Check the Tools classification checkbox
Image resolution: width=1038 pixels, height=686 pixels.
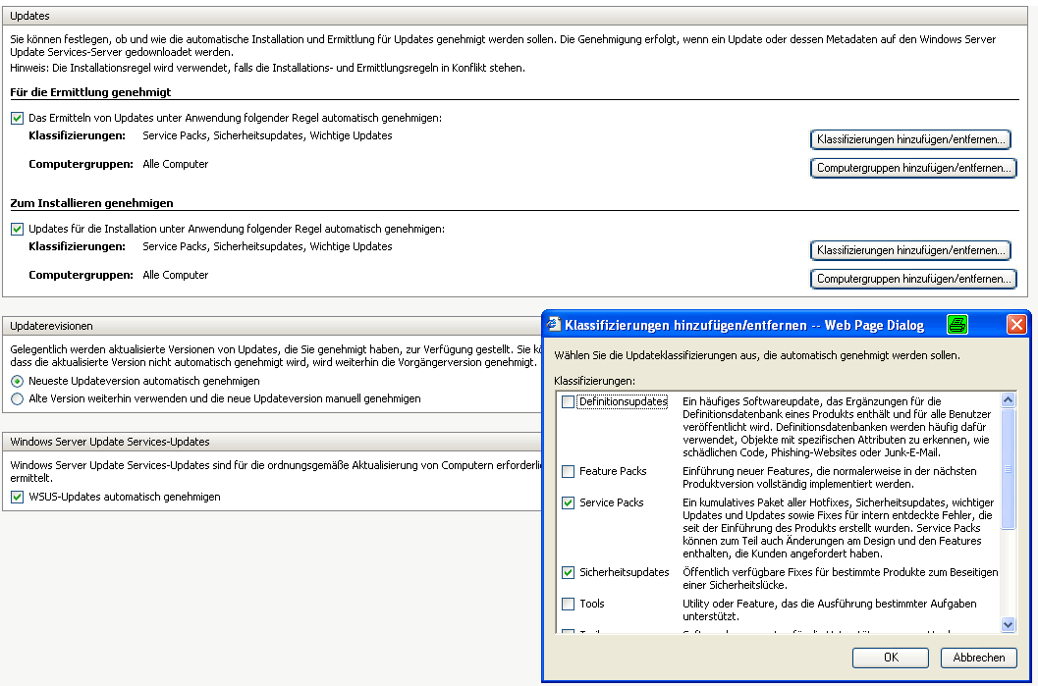568,604
